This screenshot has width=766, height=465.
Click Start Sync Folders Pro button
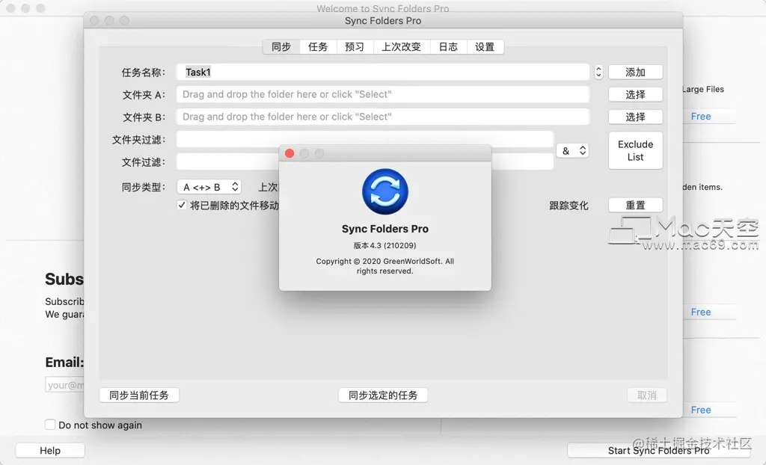pos(658,450)
